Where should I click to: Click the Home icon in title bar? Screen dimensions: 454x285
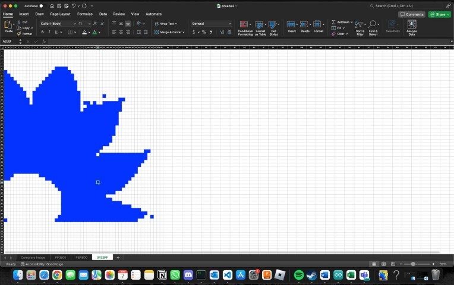point(52,6)
